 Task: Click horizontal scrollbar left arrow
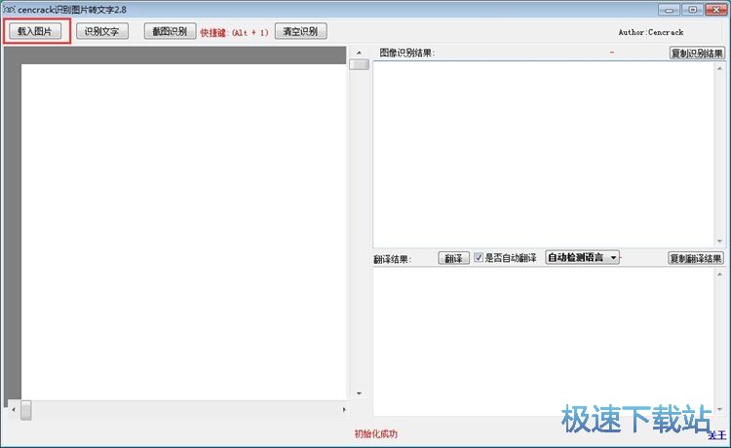(14, 410)
